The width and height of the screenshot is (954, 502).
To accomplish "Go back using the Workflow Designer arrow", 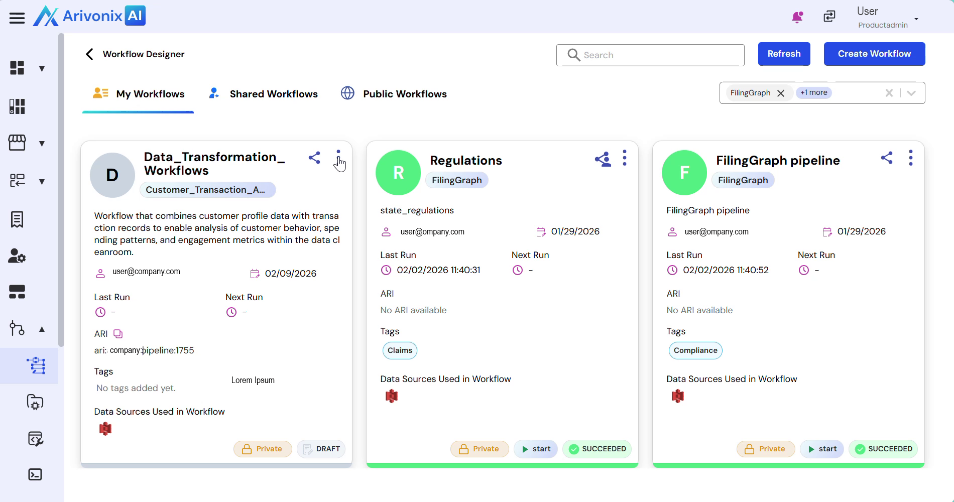I will [x=90, y=54].
